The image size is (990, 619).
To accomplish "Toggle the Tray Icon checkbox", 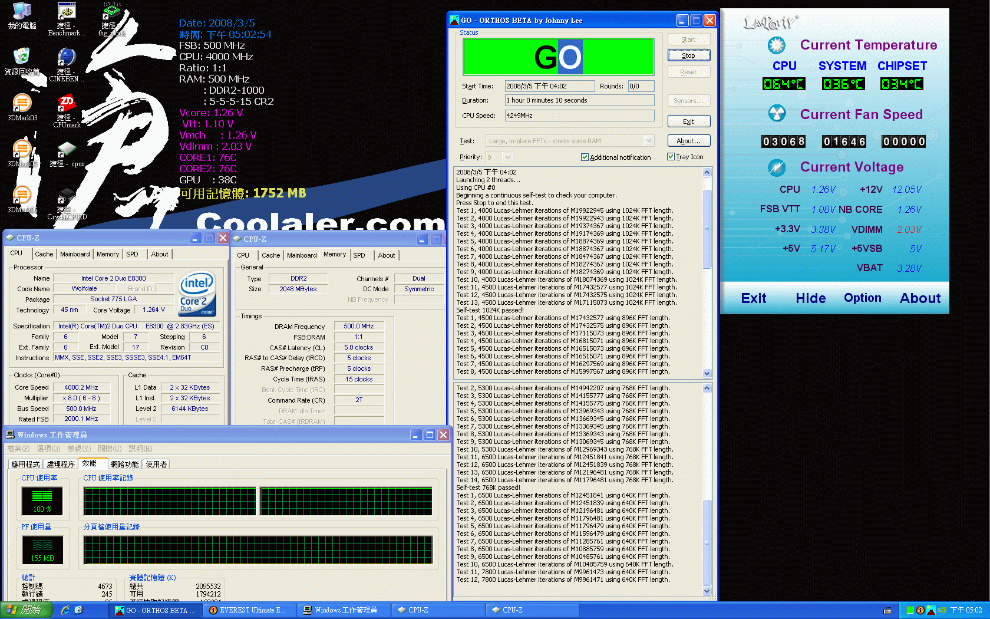I will pyautogui.click(x=671, y=157).
